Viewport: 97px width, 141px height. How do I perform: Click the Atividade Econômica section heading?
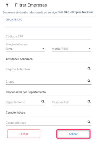[x=19, y=59]
